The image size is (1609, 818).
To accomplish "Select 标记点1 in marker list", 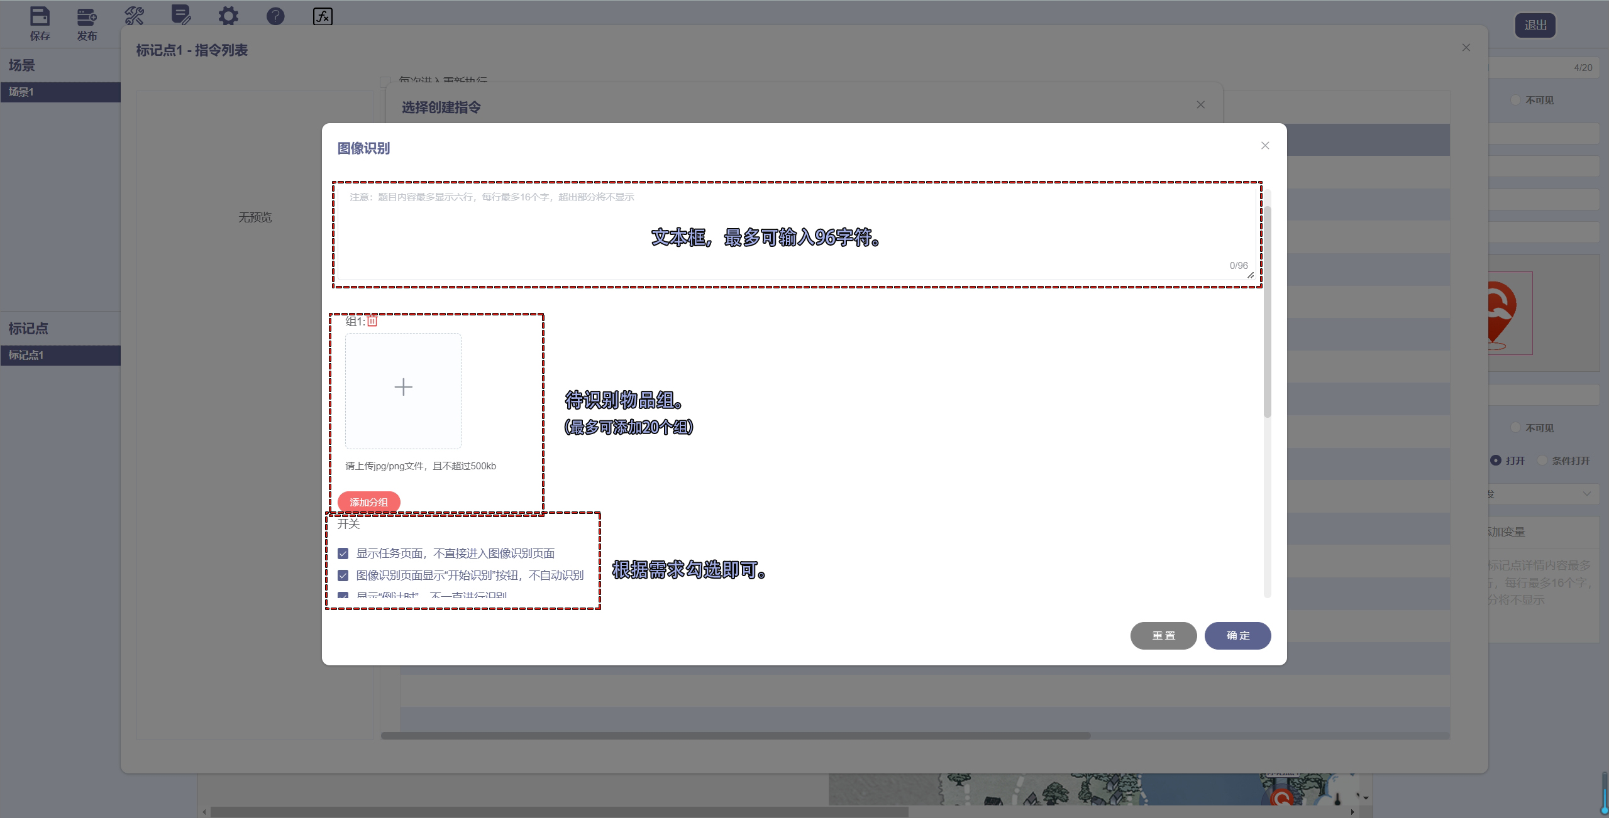I will click(60, 355).
